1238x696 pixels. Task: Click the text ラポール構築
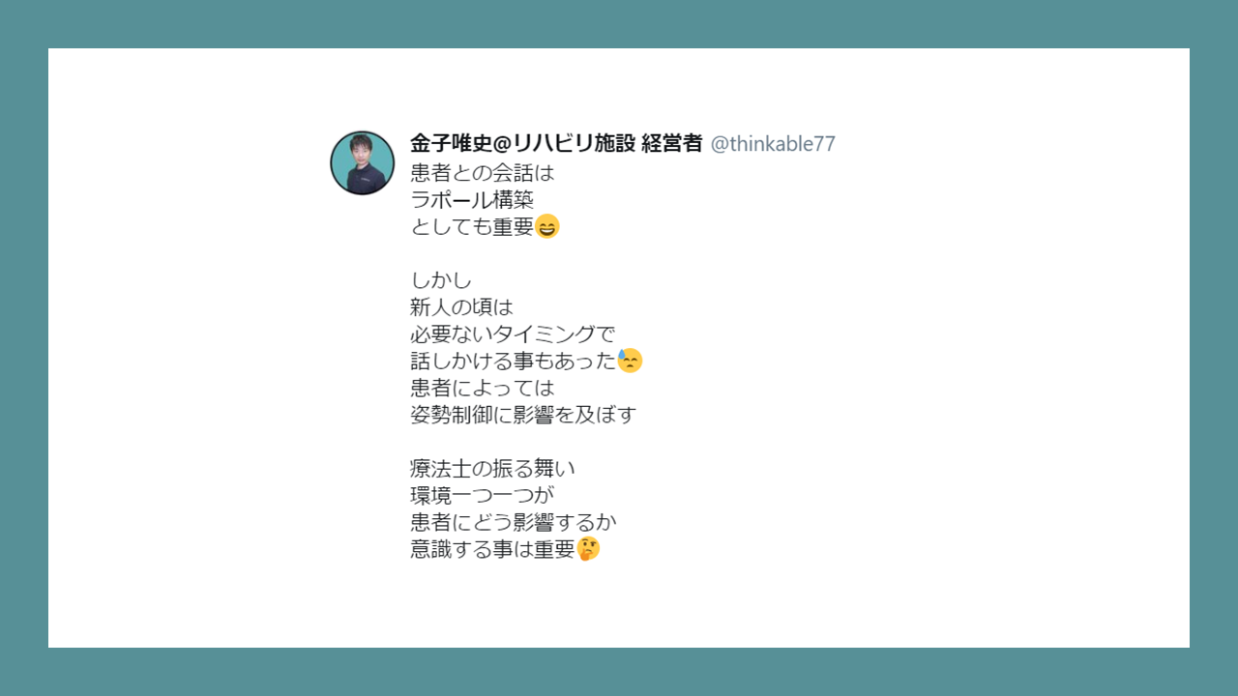[472, 200]
